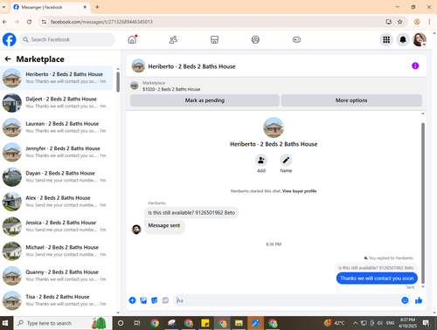Click the 'Thanks we will contact you soon' bubble

pos(377,278)
